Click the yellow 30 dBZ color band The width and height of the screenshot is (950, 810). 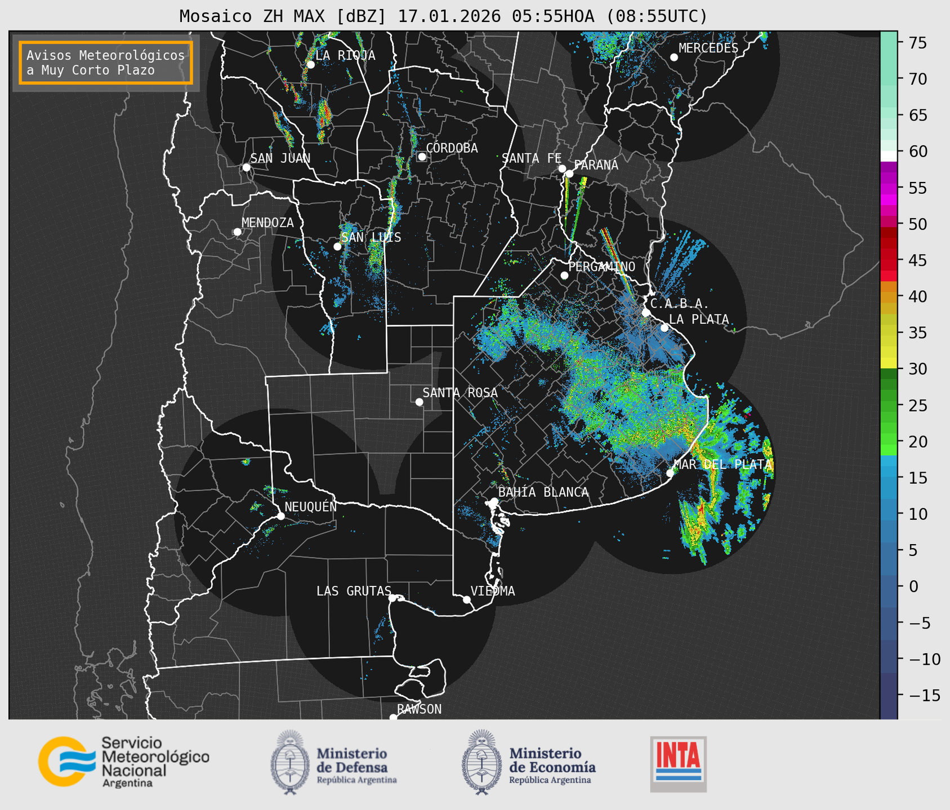point(889,363)
